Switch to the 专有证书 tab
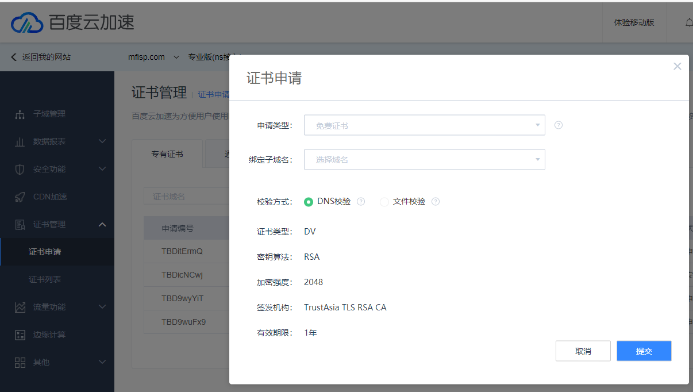The width and height of the screenshot is (693, 392). click(x=167, y=153)
